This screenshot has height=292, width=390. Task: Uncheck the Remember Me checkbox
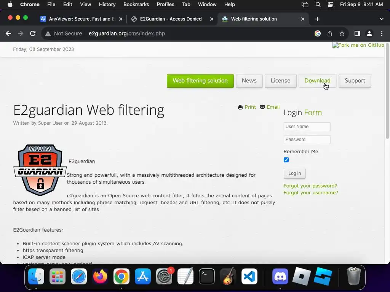(x=286, y=160)
